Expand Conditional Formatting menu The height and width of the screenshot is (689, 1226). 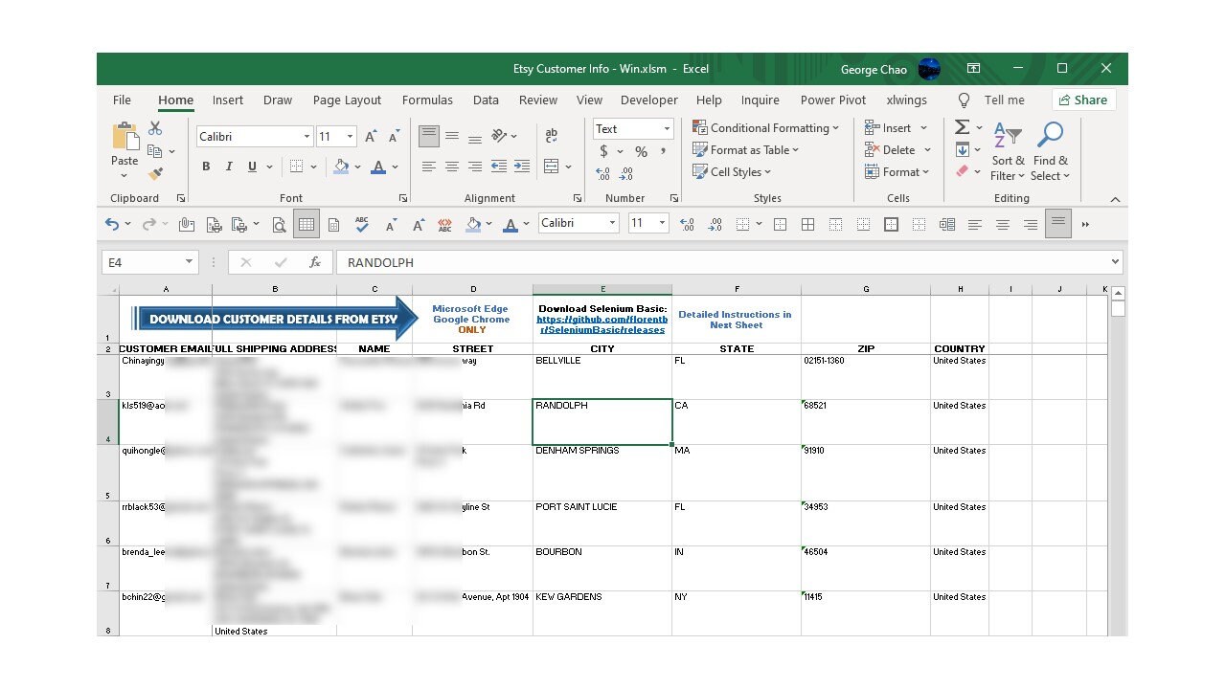pyautogui.click(x=765, y=127)
